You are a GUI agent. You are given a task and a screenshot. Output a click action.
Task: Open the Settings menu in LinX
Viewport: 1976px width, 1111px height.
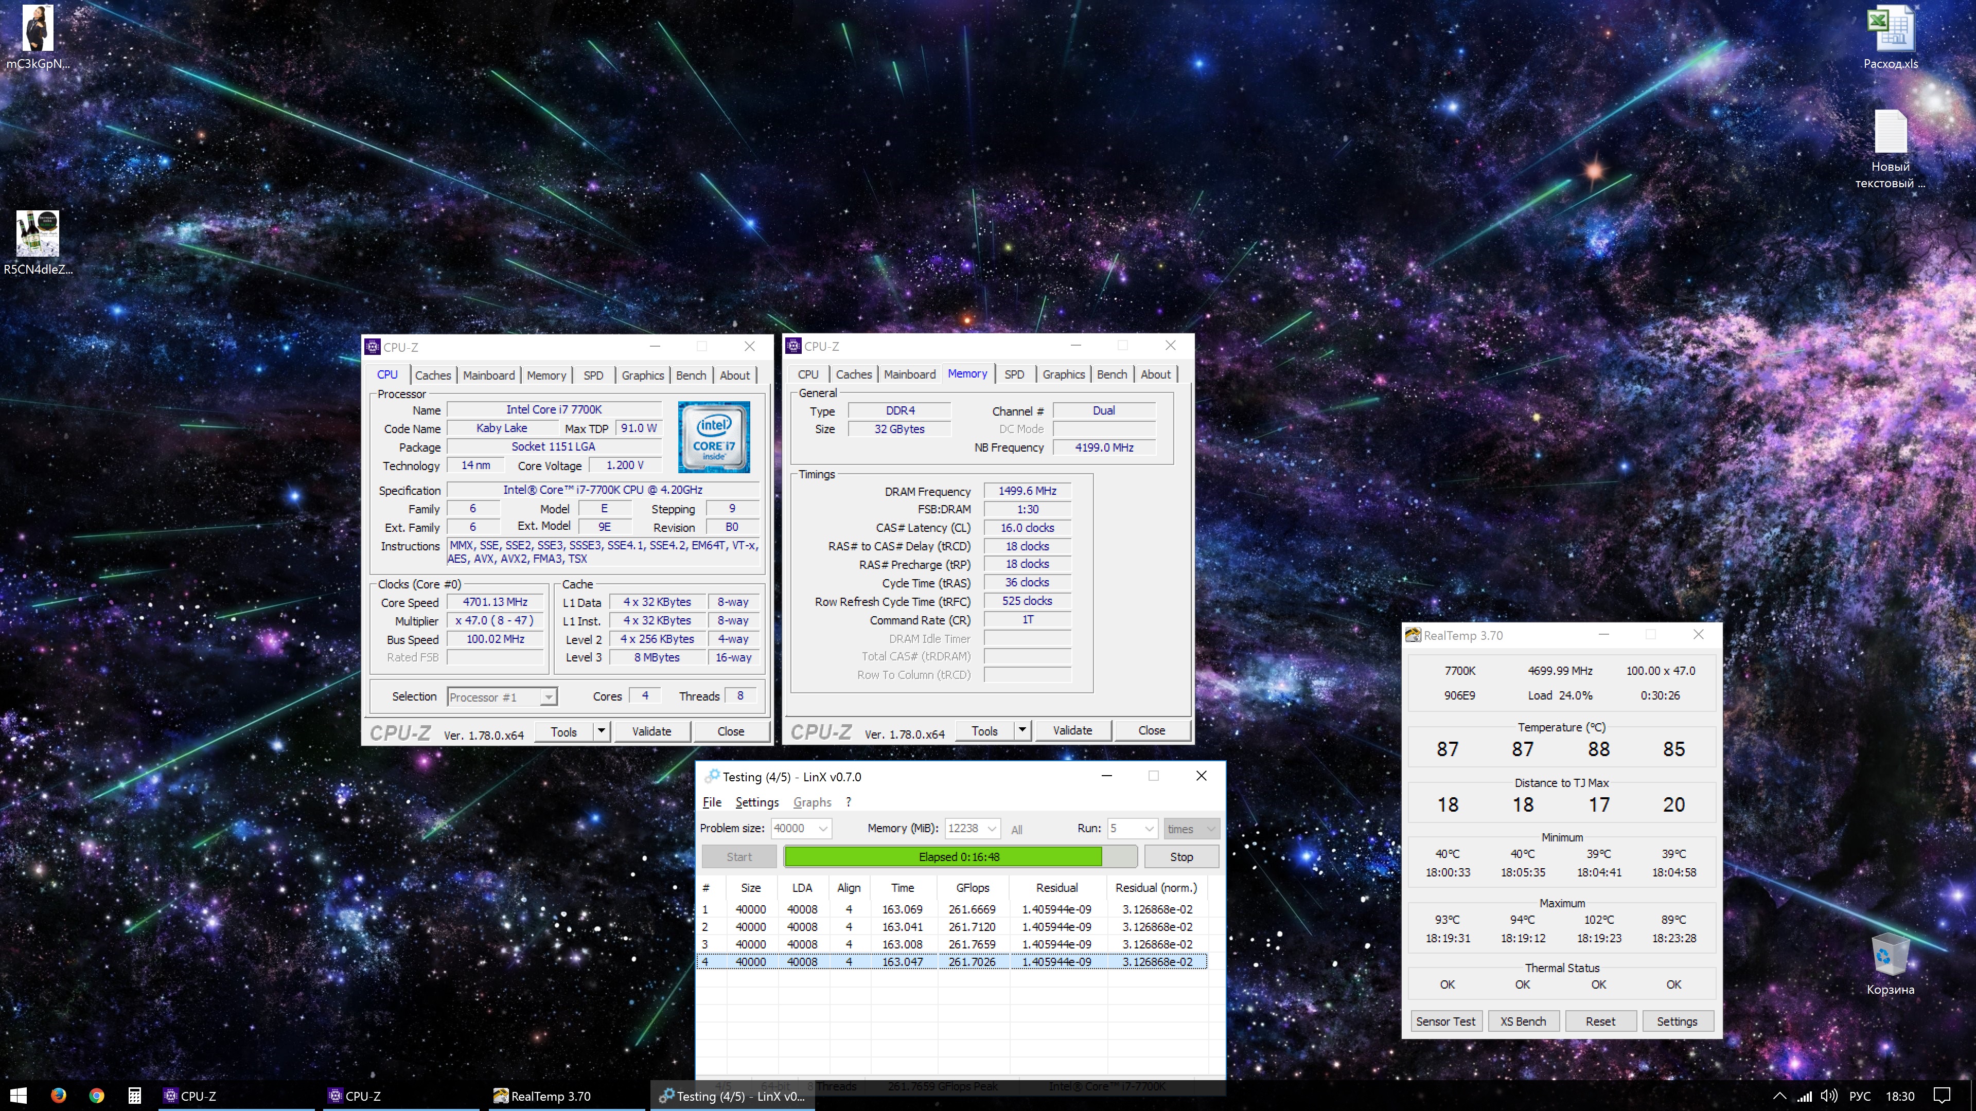pos(756,802)
